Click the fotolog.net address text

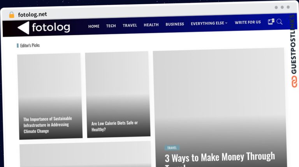[x=32, y=14]
